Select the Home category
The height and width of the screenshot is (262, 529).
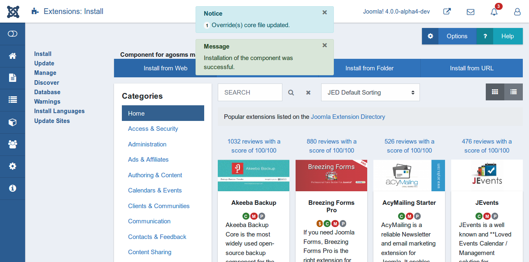163,113
